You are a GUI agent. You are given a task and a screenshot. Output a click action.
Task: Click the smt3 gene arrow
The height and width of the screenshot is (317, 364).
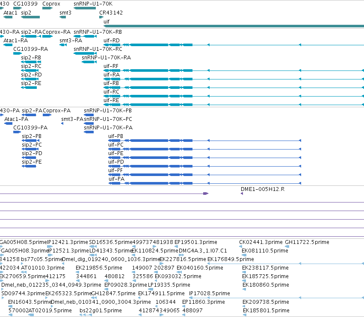63,17
